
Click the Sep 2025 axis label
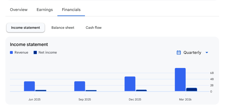point(85,100)
